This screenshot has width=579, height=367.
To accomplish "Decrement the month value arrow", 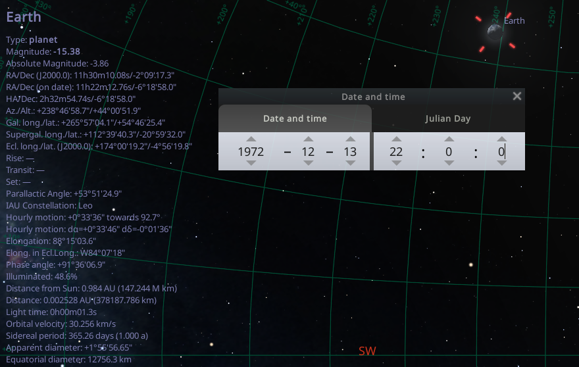I will pyautogui.click(x=309, y=163).
